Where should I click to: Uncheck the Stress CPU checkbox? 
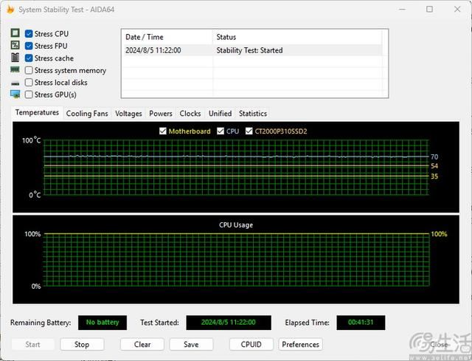pyautogui.click(x=29, y=34)
